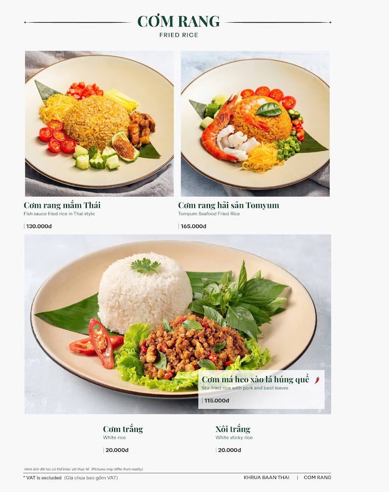
Task: Select the pork basil rice plate image
Action: click(178, 324)
